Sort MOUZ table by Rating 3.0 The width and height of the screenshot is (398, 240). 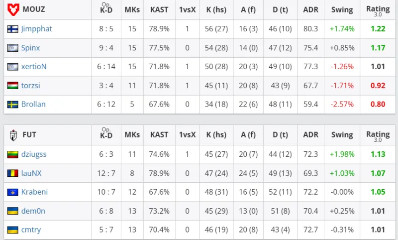(x=378, y=10)
